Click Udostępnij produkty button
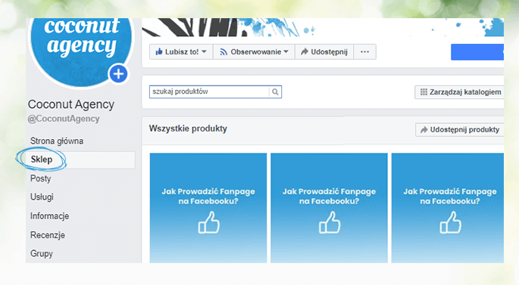Image resolution: width=519 pixels, height=285 pixels. [460, 130]
